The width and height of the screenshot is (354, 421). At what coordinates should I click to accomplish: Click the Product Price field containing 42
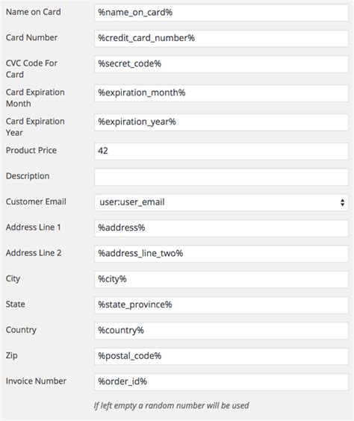click(221, 152)
